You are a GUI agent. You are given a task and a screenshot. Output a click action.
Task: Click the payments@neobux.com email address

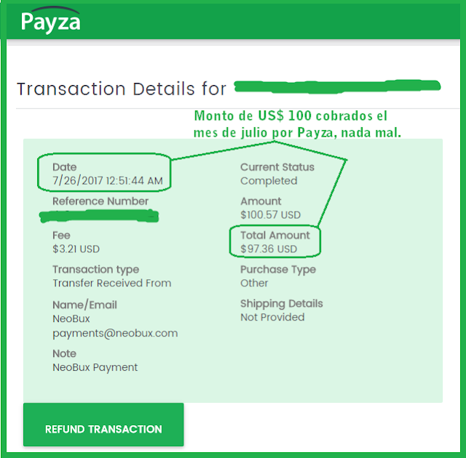(115, 334)
